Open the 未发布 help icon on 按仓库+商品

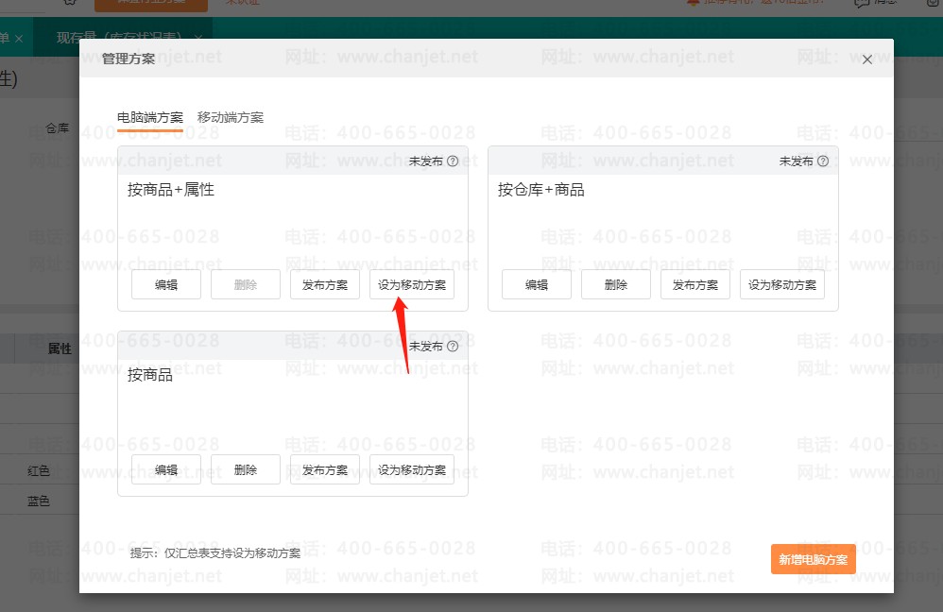[823, 161]
